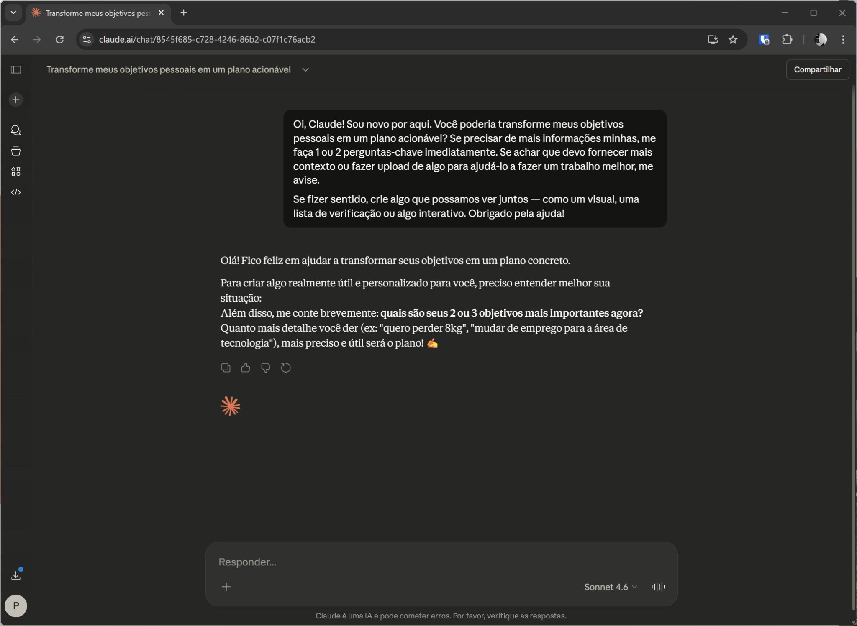Give thumbs down to response

point(266,368)
